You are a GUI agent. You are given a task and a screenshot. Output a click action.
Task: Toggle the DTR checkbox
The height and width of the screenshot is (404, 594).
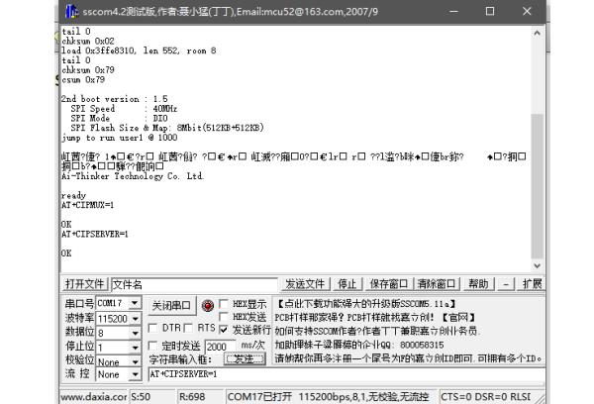click(153, 328)
